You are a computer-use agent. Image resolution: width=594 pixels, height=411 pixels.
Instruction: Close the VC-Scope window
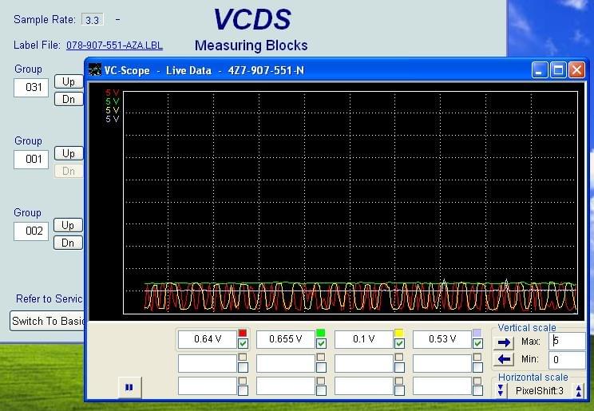pos(576,70)
